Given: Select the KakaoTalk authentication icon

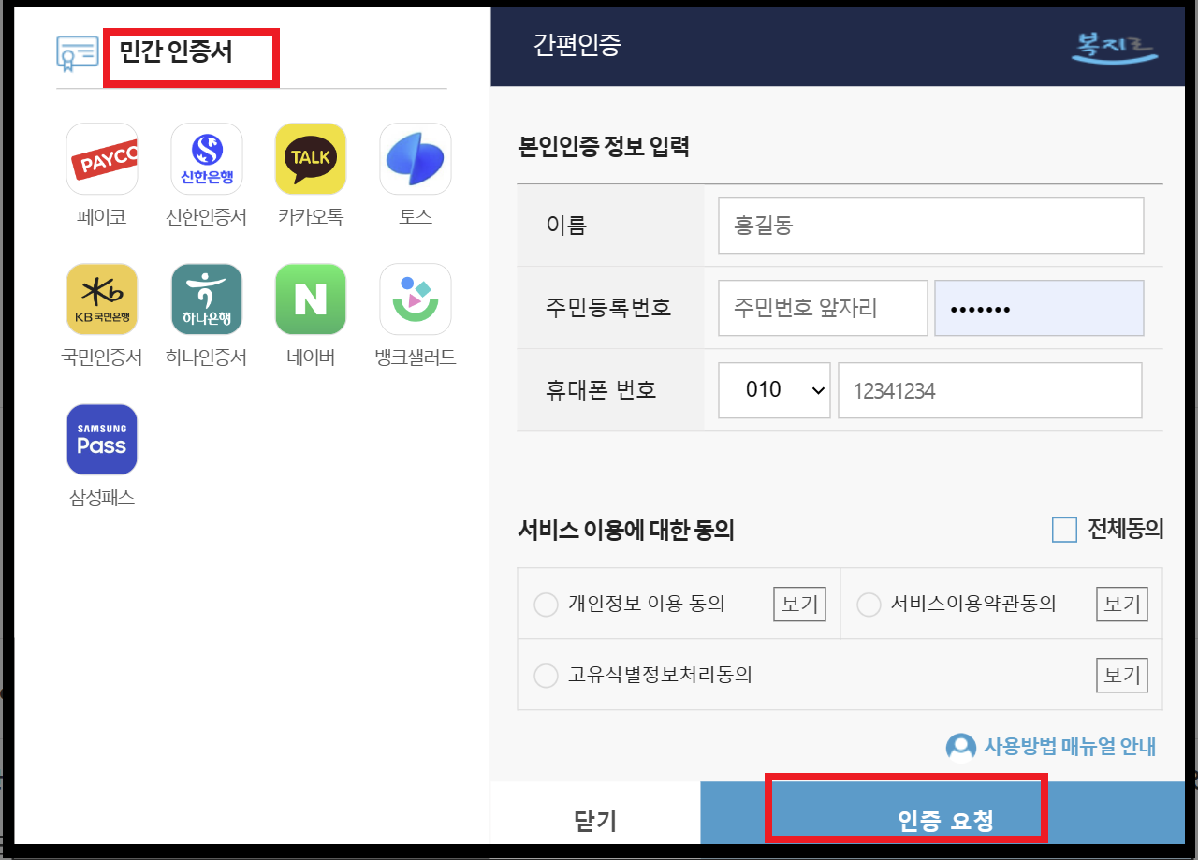Looking at the screenshot, I should 311,159.
